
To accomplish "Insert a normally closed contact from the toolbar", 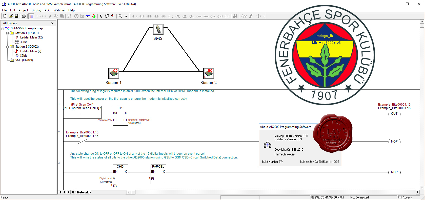I will coord(142,16).
